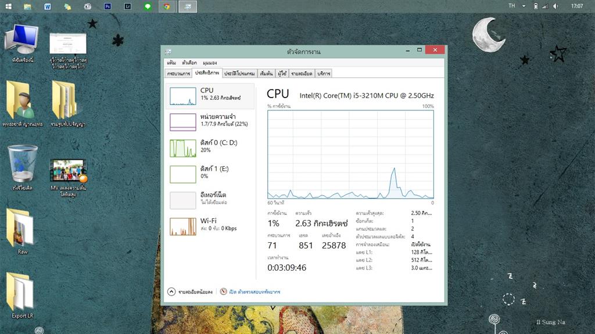
Task: Click the 17:07 system clock
Action: pos(577,6)
